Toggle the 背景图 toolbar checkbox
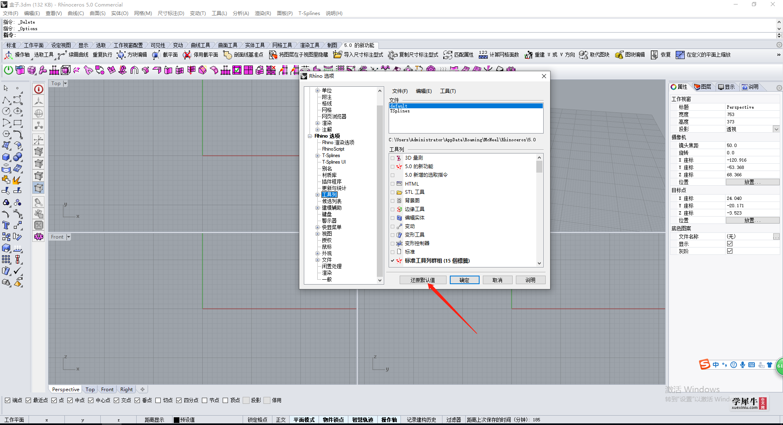 coord(393,201)
